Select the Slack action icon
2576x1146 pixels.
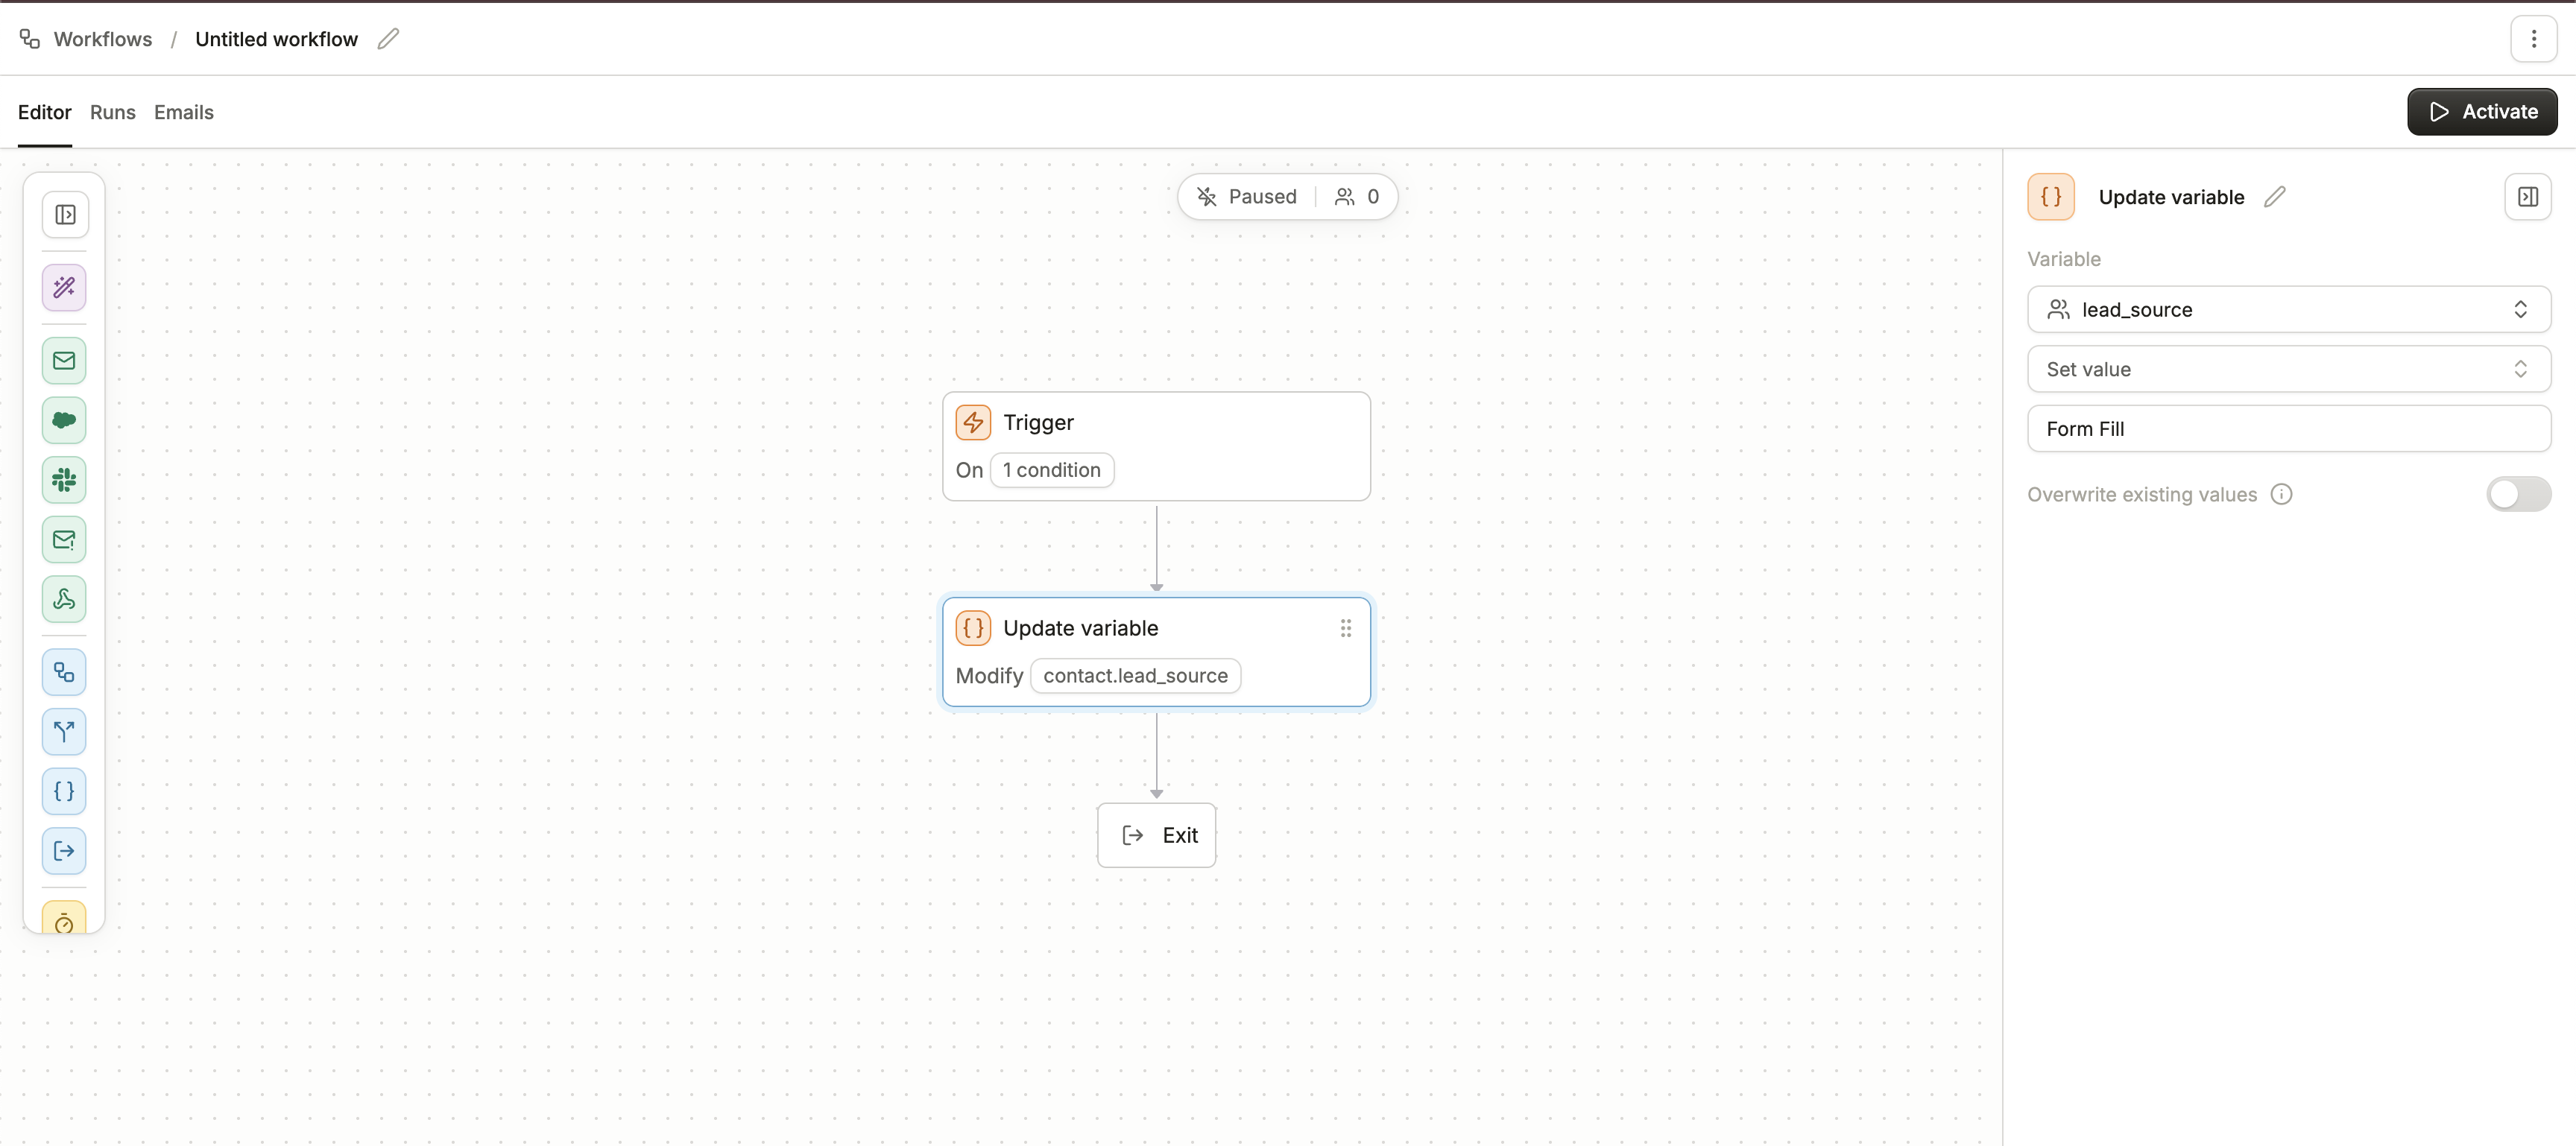64,480
